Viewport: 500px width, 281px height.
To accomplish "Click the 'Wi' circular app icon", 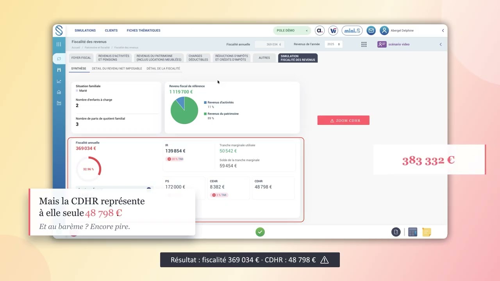I will point(333,30).
